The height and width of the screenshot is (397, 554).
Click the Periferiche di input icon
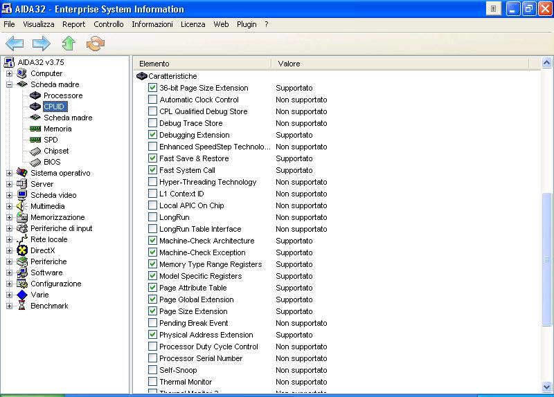pos(22,228)
